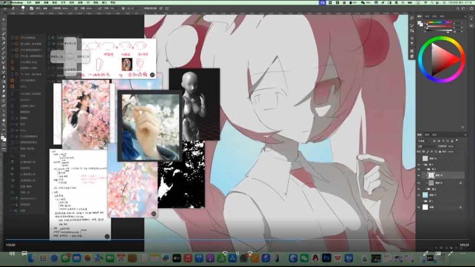Select the Move tool in the toolbar
Viewport: 475px width, 267px height.
(x=4, y=19)
